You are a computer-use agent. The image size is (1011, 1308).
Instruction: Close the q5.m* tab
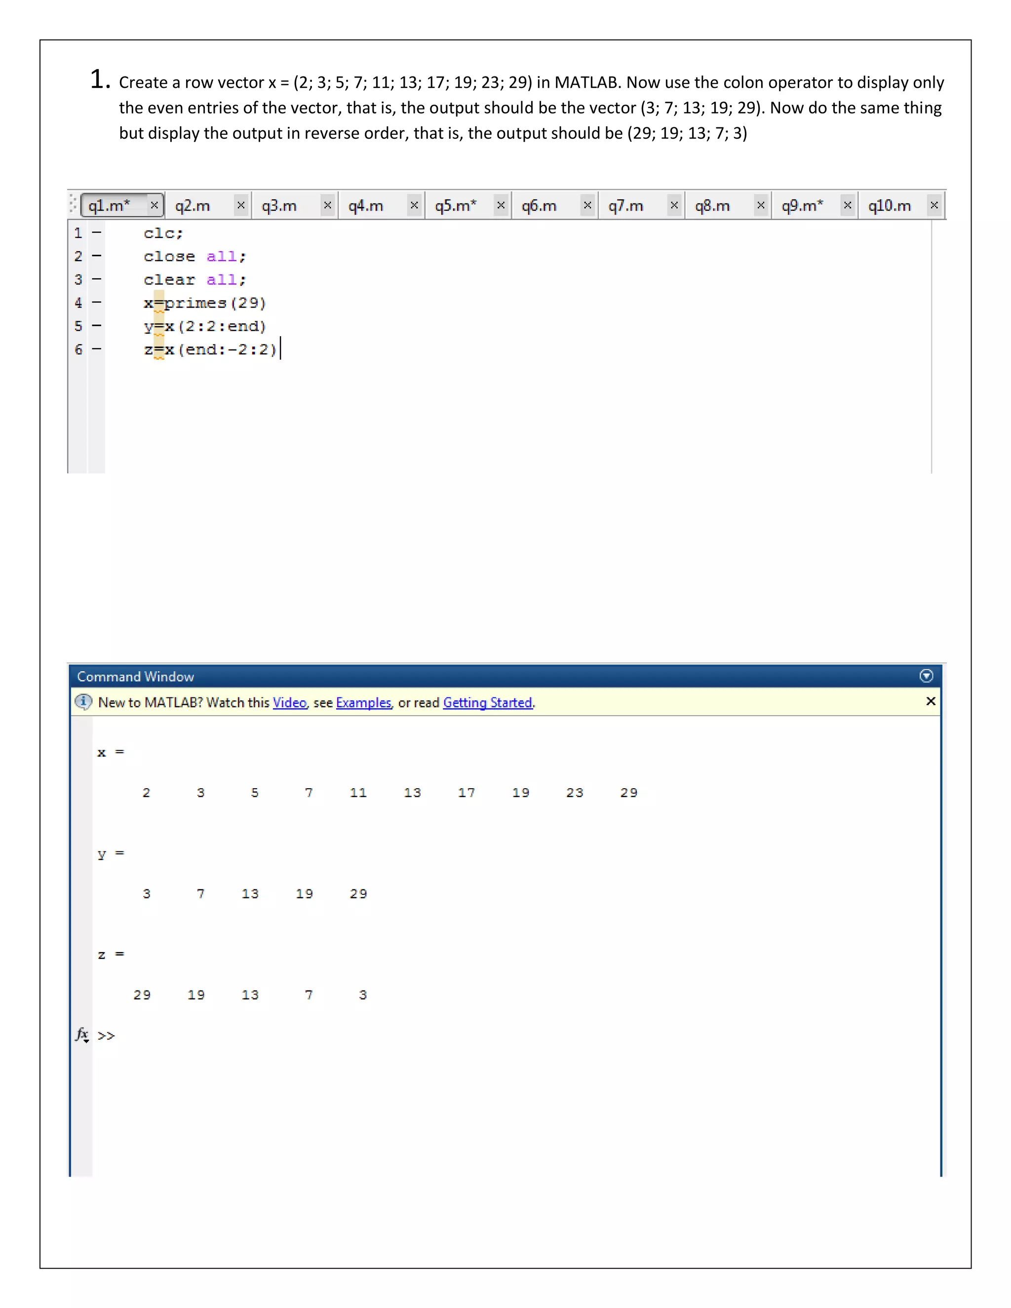pyautogui.click(x=501, y=205)
